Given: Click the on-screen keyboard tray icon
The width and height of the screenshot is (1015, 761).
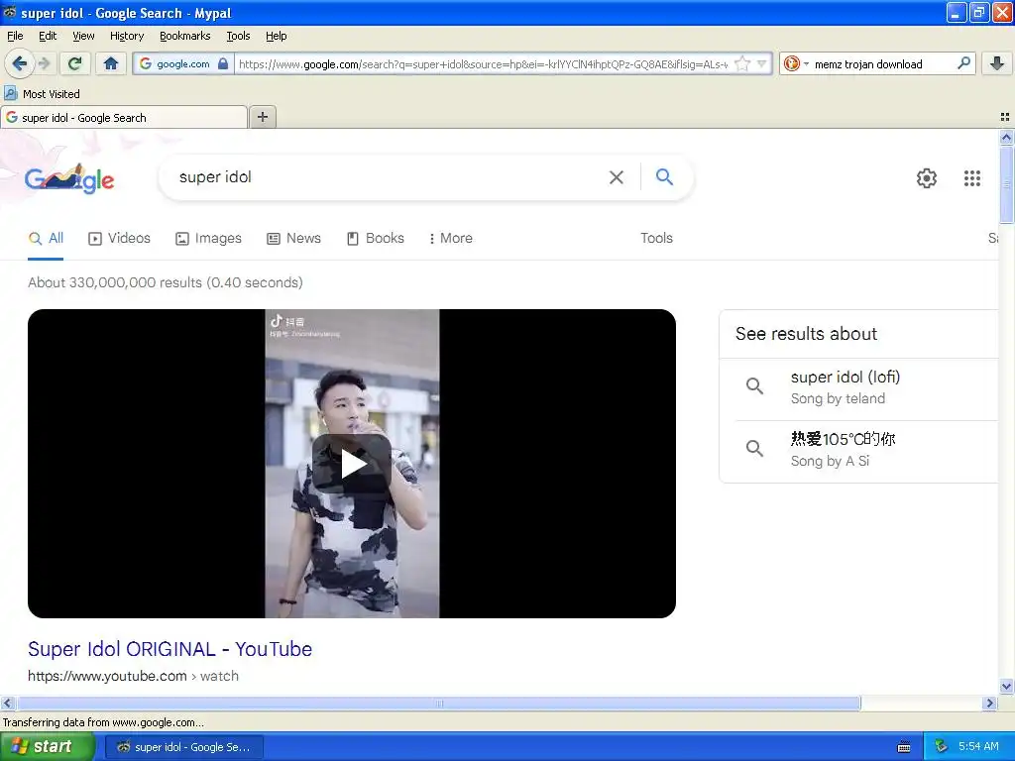Looking at the screenshot, I should [904, 747].
